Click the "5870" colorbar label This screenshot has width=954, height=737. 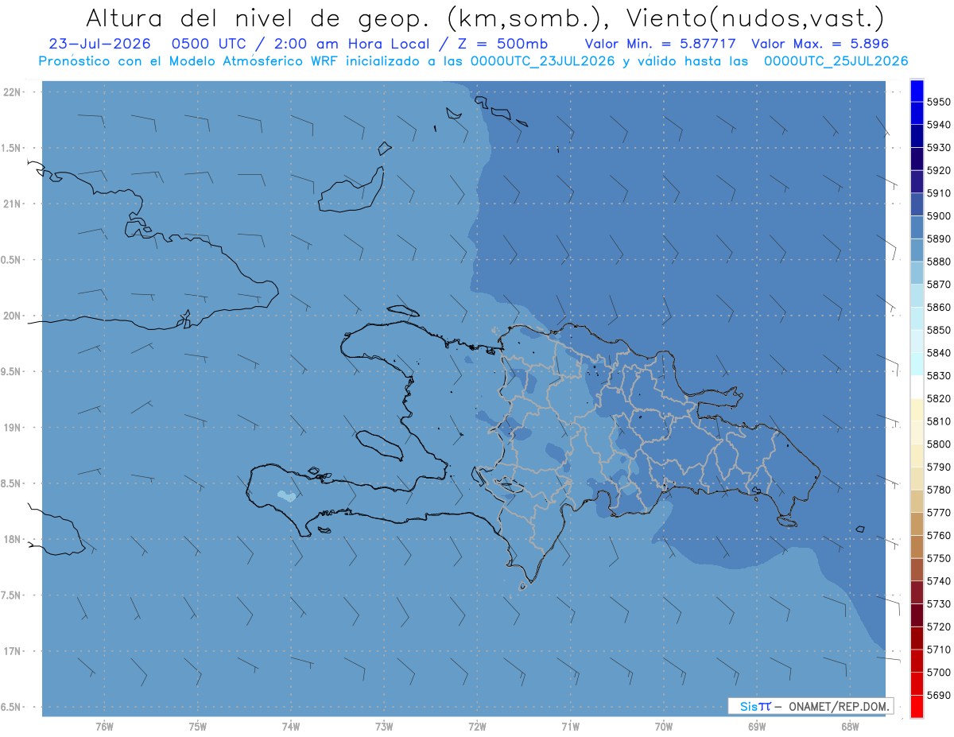[x=938, y=285]
